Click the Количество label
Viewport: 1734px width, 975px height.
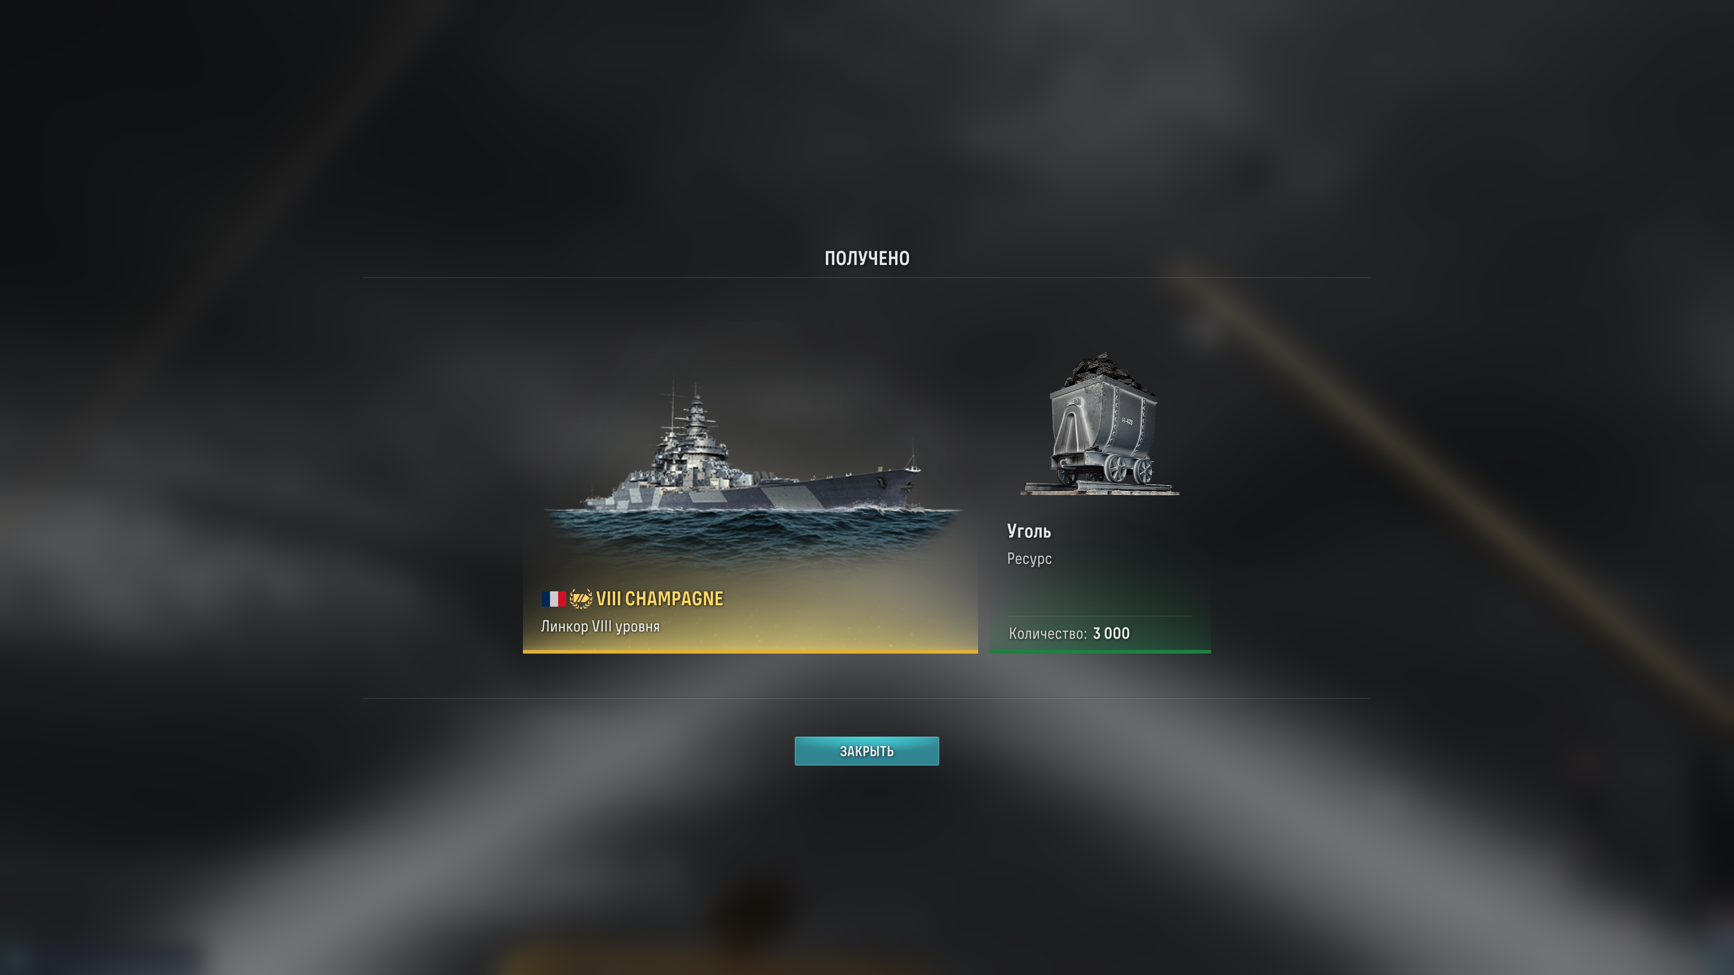click(x=1048, y=633)
